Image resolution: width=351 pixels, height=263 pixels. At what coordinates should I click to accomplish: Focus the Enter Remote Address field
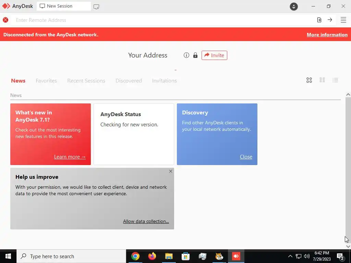pos(162,20)
